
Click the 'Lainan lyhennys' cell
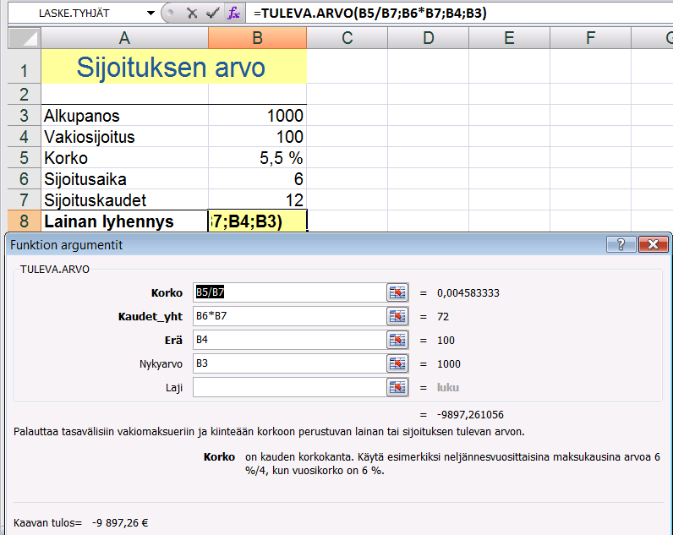coord(124,221)
